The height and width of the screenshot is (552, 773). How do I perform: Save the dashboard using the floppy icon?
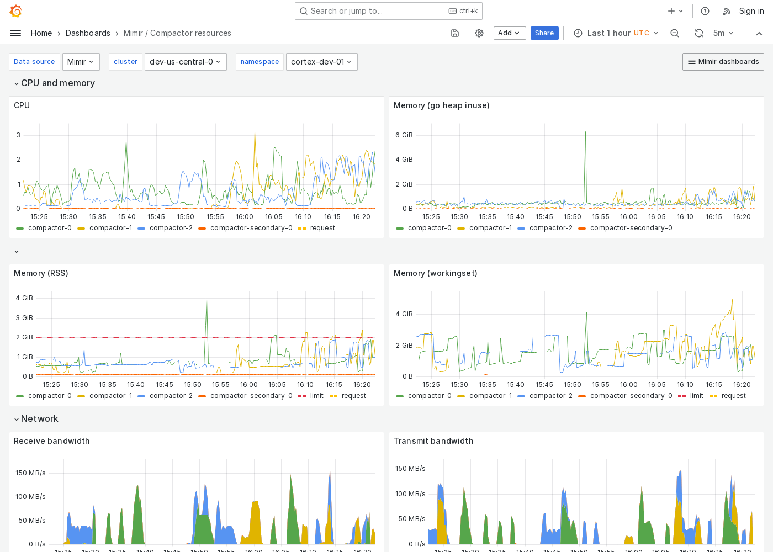454,33
